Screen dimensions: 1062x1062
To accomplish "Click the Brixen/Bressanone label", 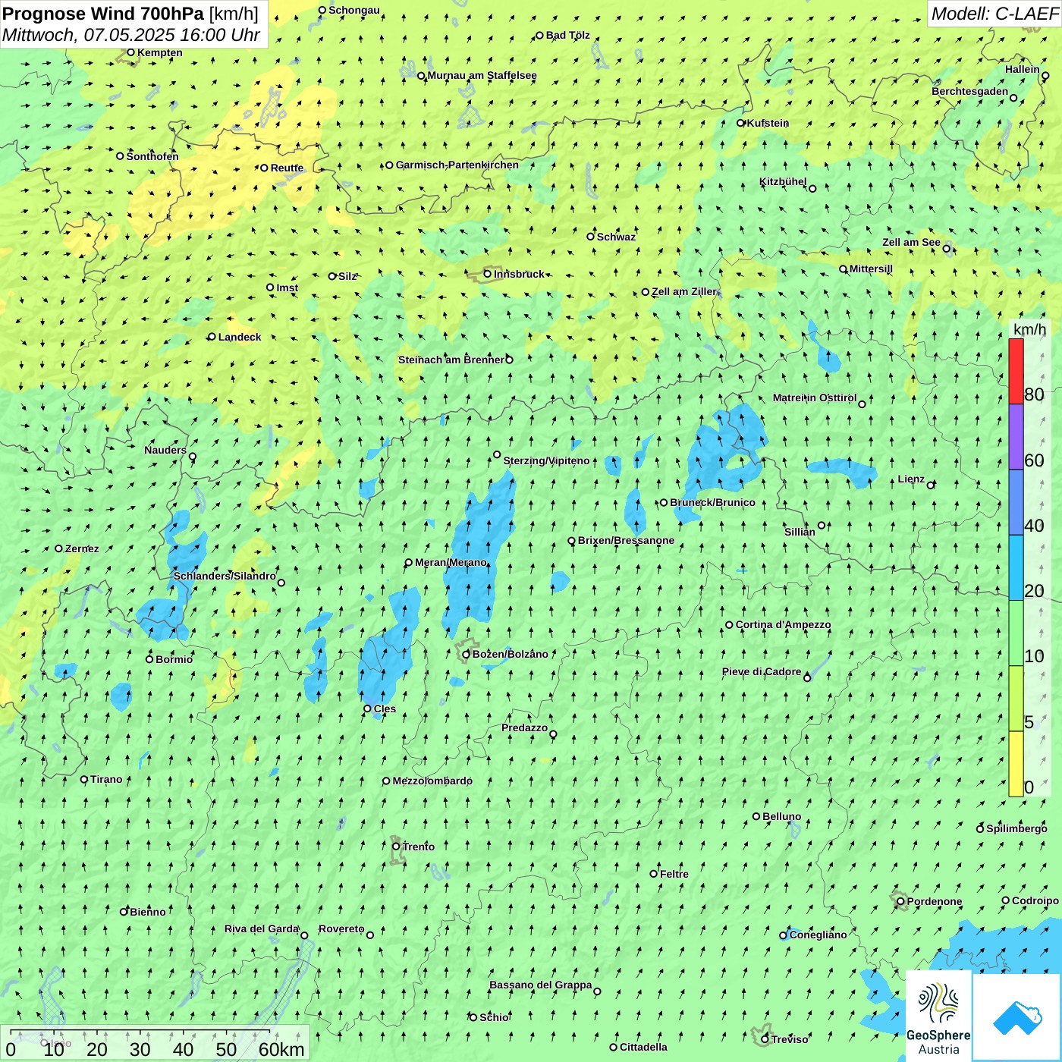I will tap(626, 540).
